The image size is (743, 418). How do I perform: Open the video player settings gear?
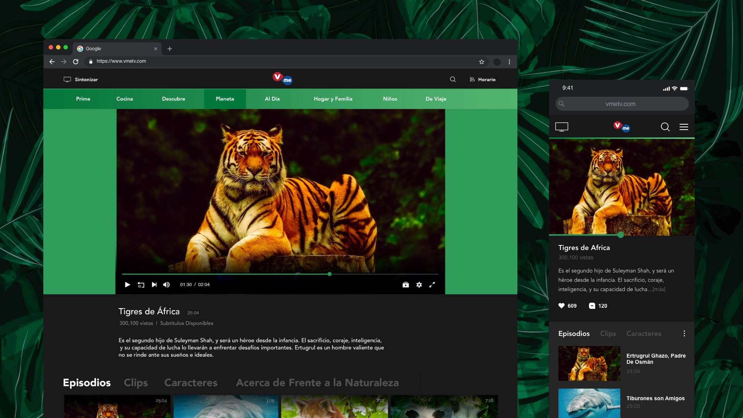click(419, 285)
